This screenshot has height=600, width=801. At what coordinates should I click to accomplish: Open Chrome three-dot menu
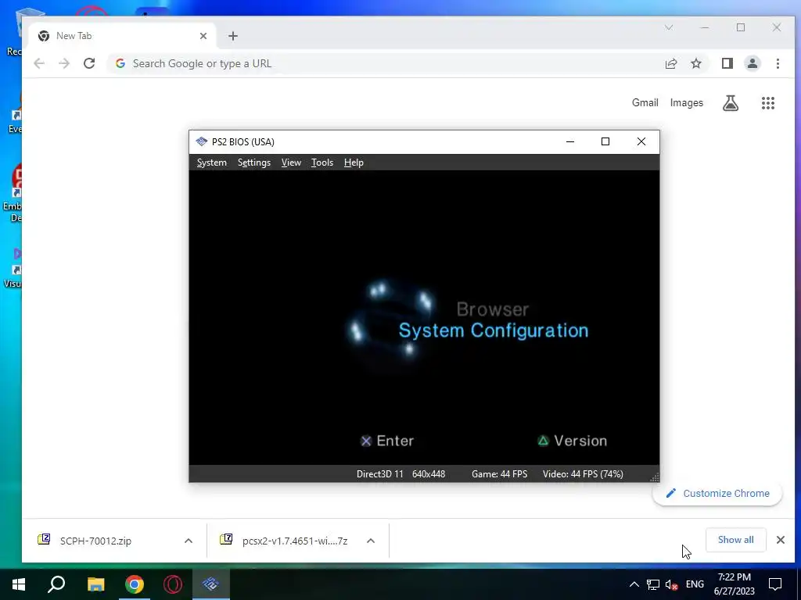[778, 63]
